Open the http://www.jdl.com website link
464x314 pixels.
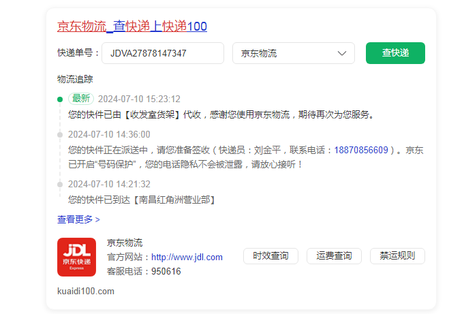pyautogui.click(x=187, y=257)
